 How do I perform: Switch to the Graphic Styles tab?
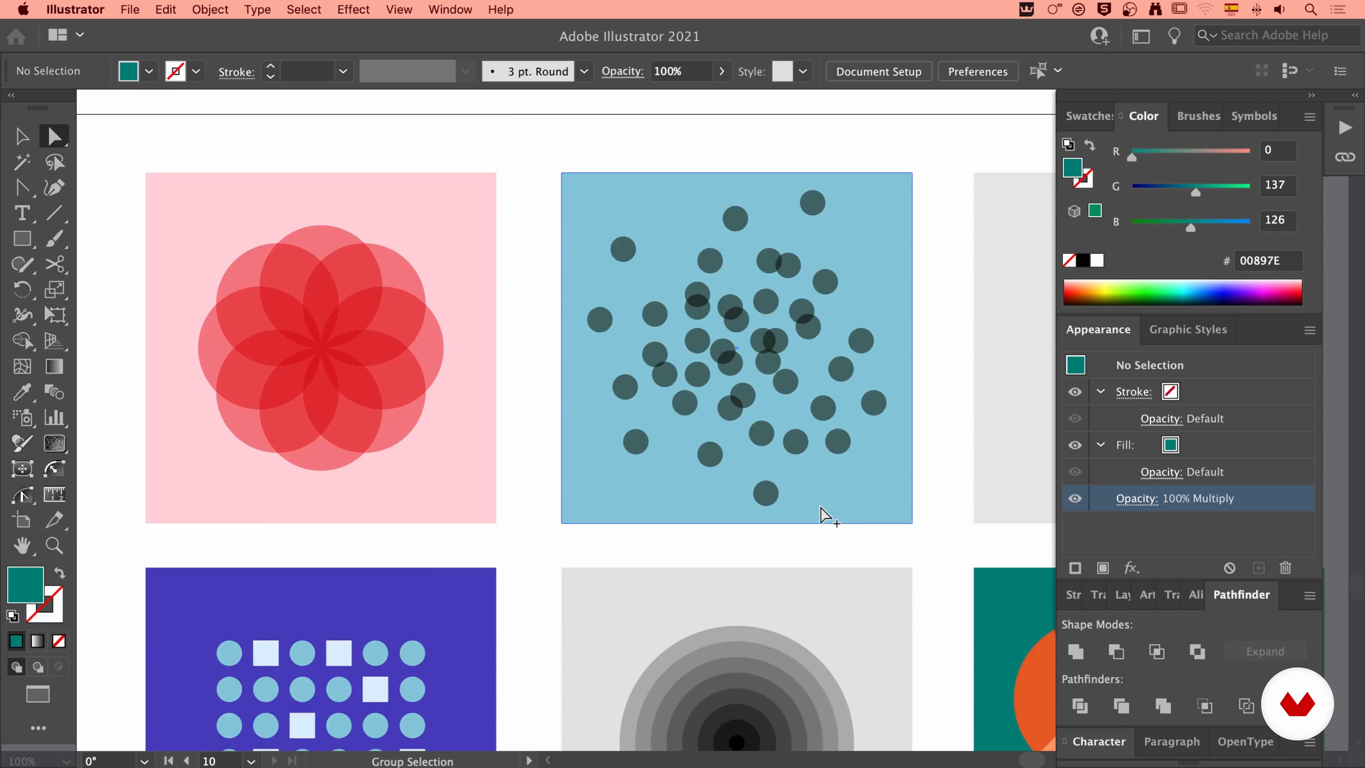[x=1188, y=330]
